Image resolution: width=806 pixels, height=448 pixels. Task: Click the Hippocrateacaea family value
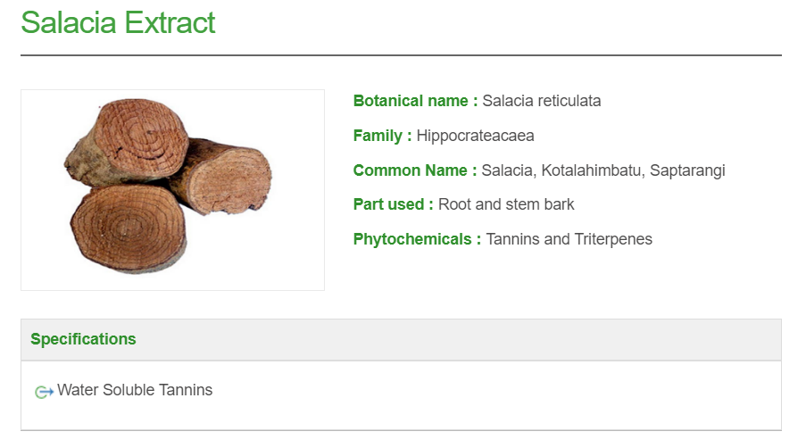(475, 136)
